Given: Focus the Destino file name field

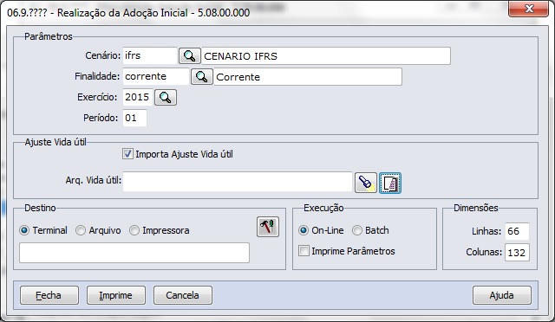Looking at the screenshot, I should [134, 253].
